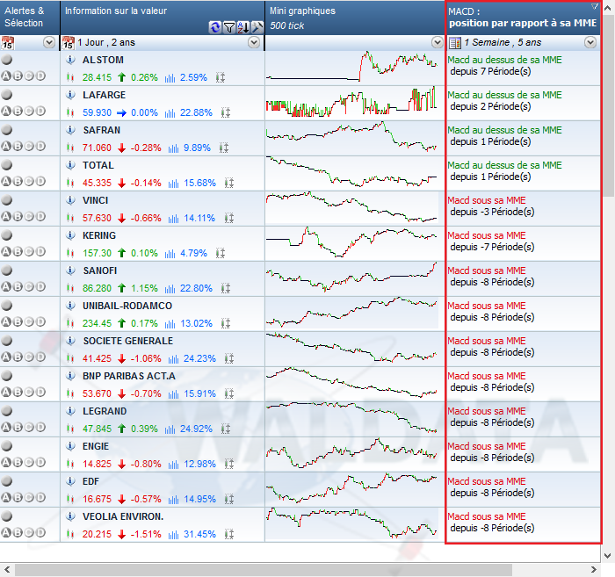The height and width of the screenshot is (577, 615).
Task: Open the ALSTOM mini chart
Action: 351,68
